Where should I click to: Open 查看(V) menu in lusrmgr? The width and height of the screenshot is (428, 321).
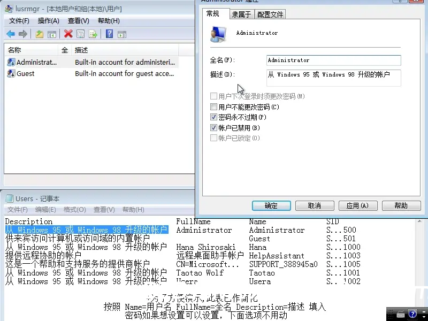coord(78,21)
